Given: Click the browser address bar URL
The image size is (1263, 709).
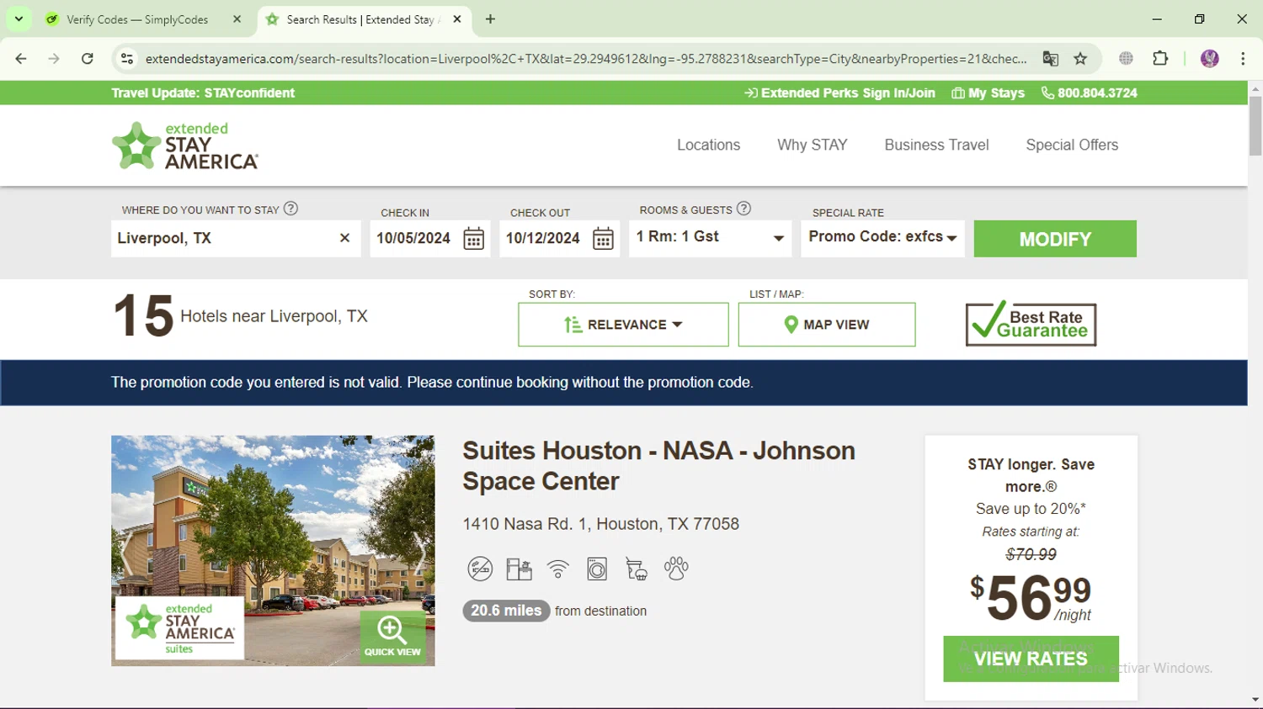Looking at the screenshot, I should (585, 59).
